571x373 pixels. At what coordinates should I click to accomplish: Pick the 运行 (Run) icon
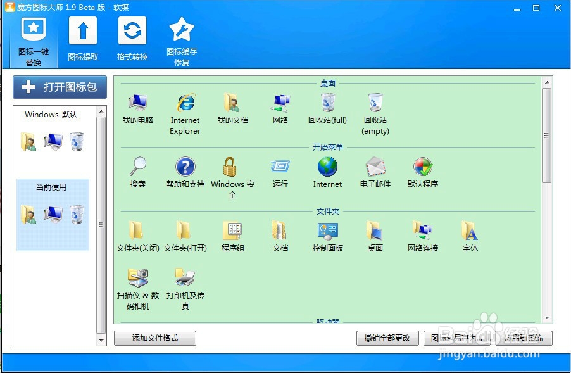coord(280,167)
